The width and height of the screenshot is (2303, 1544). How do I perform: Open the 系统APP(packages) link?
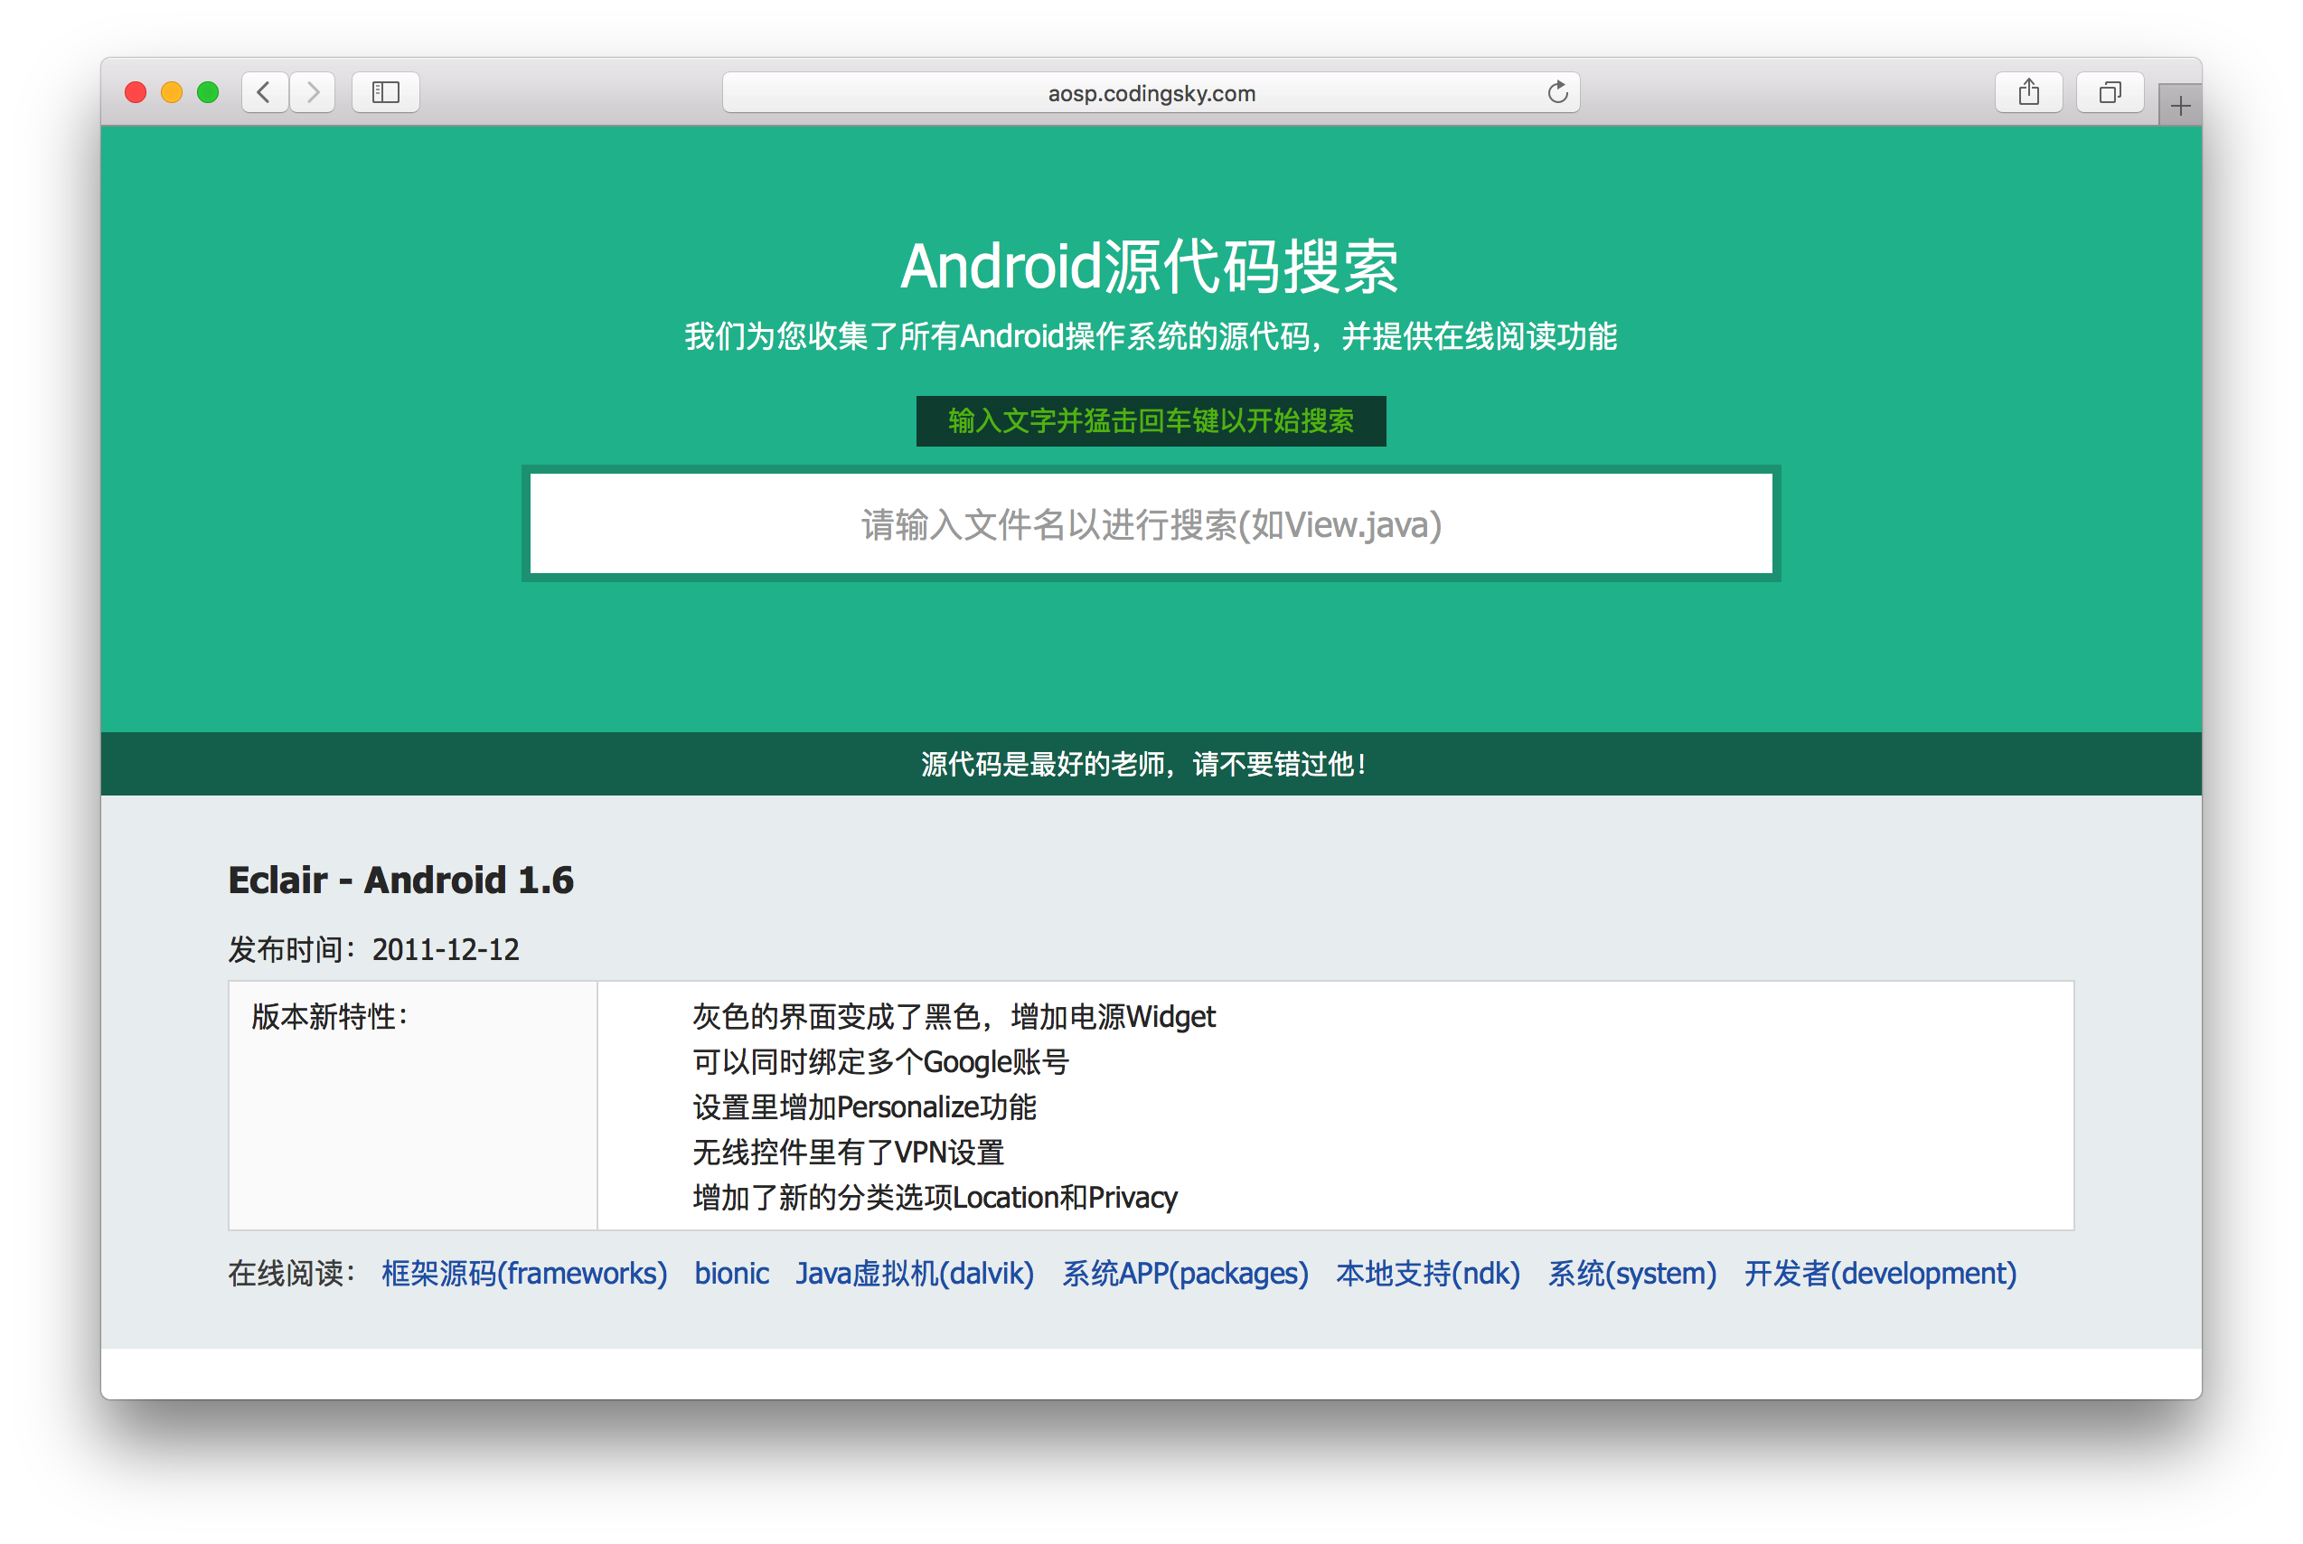[1184, 1273]
